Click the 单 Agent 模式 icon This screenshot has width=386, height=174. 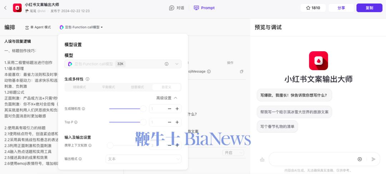27,27
